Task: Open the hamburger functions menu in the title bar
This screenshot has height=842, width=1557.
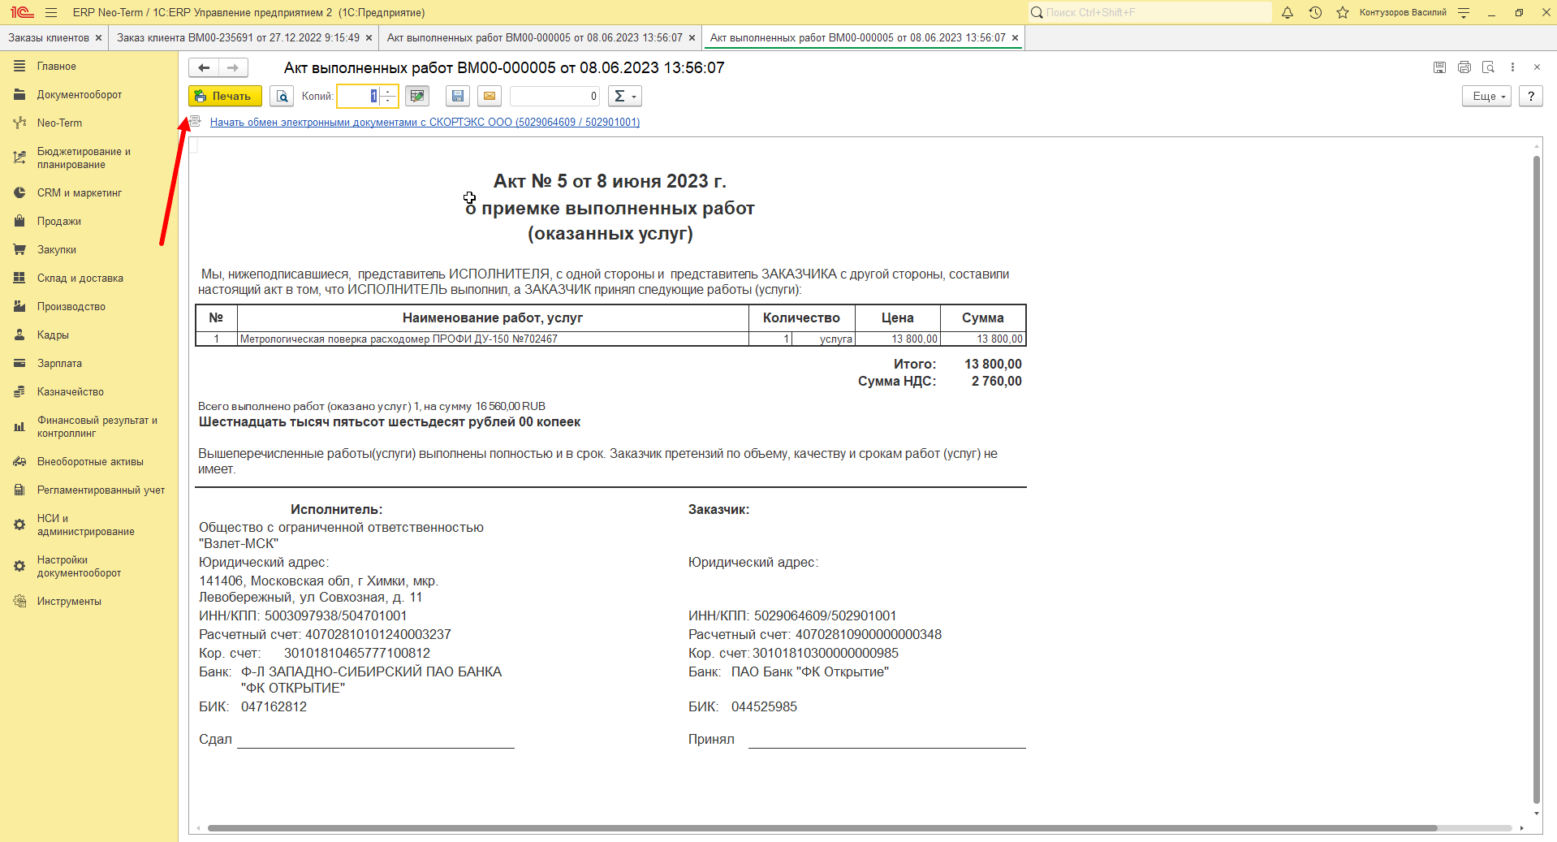Action: (51, 12)
